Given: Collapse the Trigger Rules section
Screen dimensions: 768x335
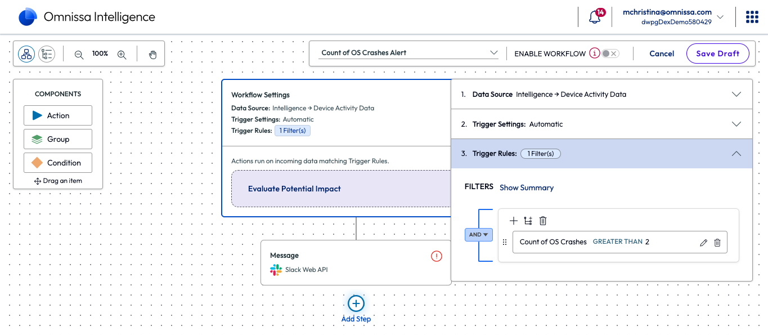Looking at the screenshot, I should tap(736, 154).
